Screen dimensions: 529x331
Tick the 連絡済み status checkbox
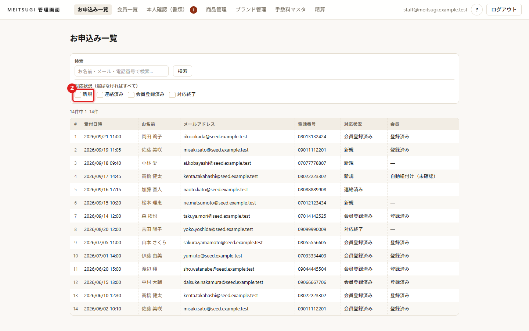(x=100, y=95)
